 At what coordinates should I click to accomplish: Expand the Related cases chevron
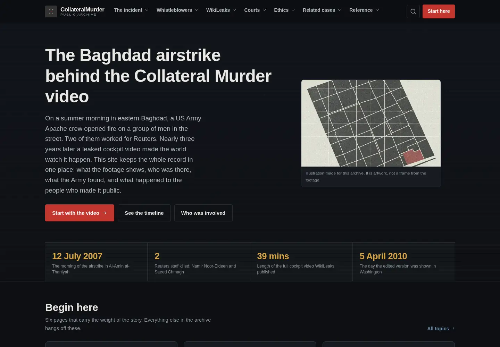tap(340, 10)
